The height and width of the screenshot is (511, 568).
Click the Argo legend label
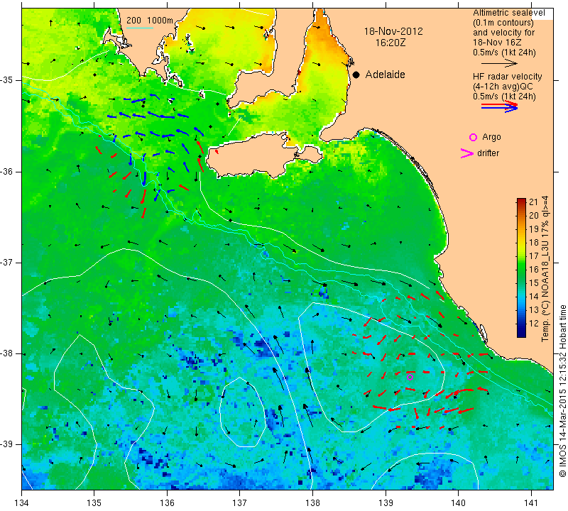[491, 137]
